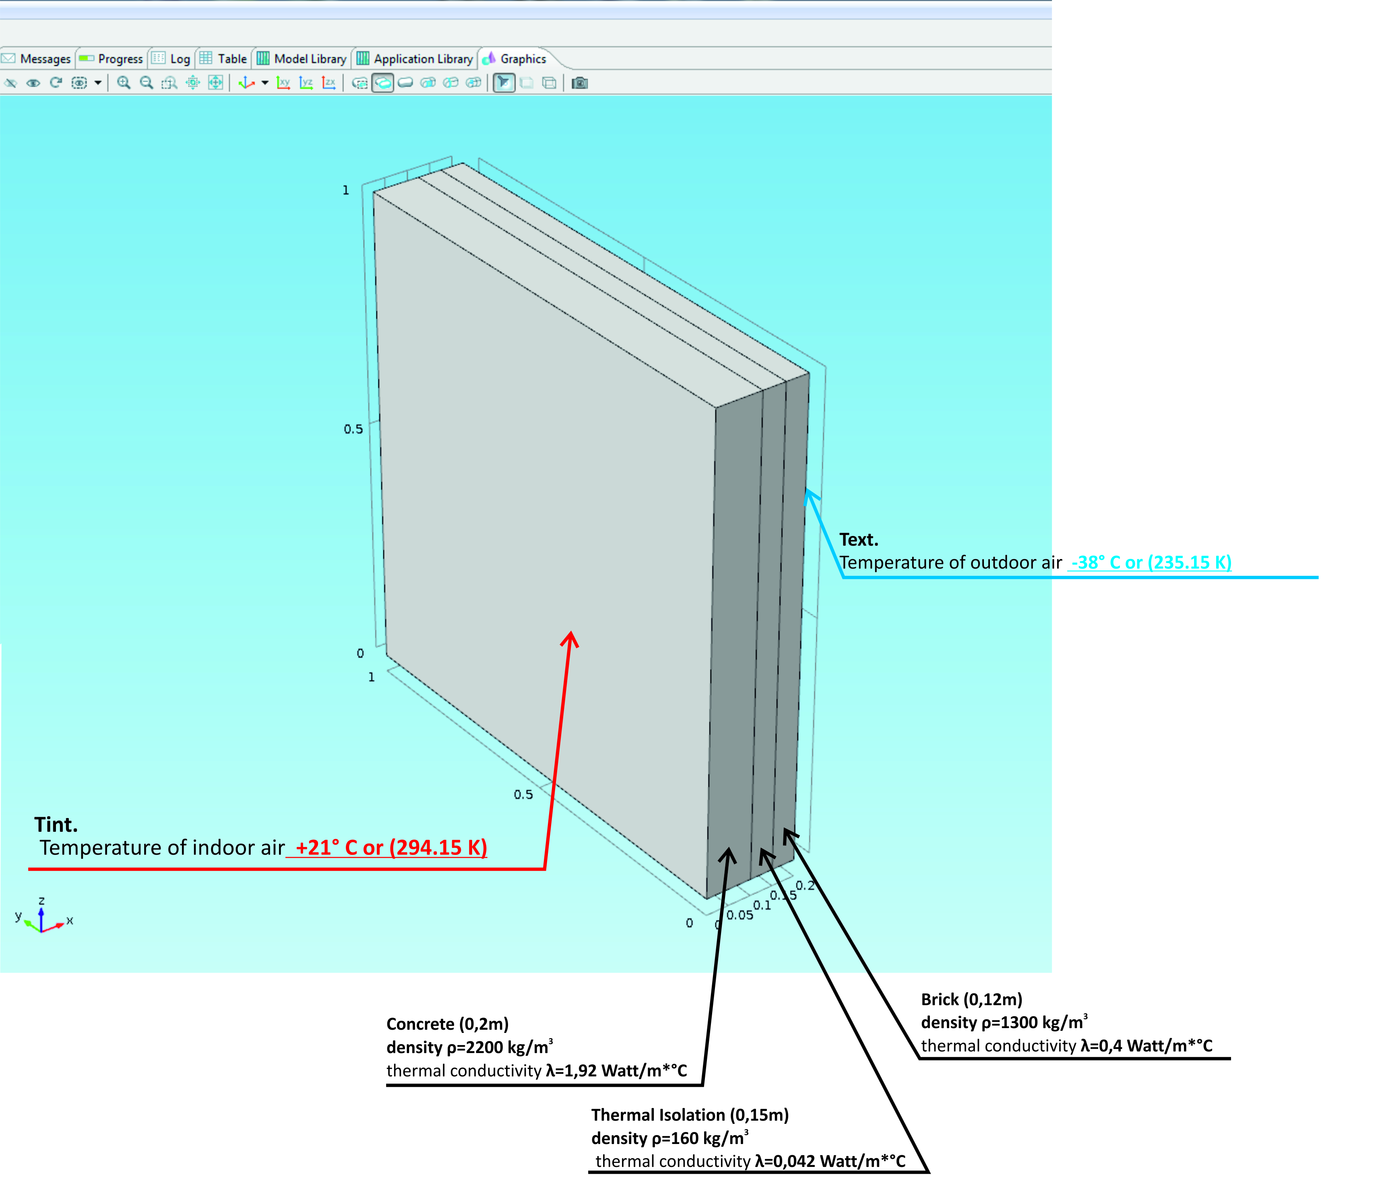1380x1179 pixels.
Task: Click the Reset Hiding refresh icon
Action: click(56, 82)
